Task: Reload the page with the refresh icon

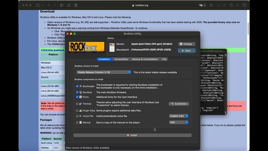Action: (204, 5)
